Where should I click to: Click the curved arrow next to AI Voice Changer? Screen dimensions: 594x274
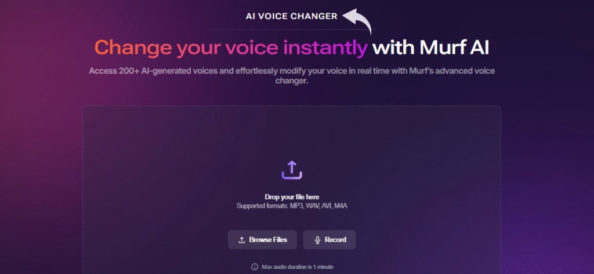click(357, 21)
